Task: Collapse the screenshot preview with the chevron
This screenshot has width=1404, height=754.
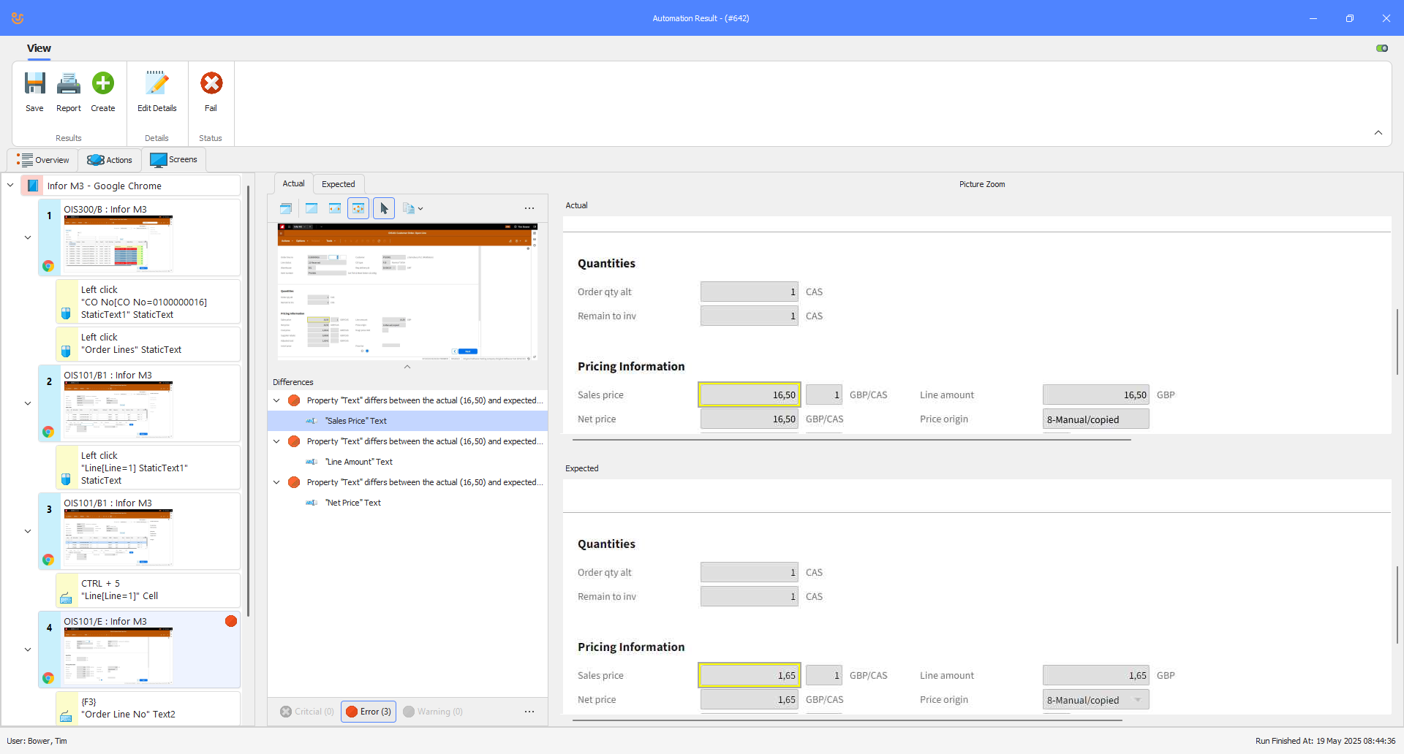Action: [407, 367]
